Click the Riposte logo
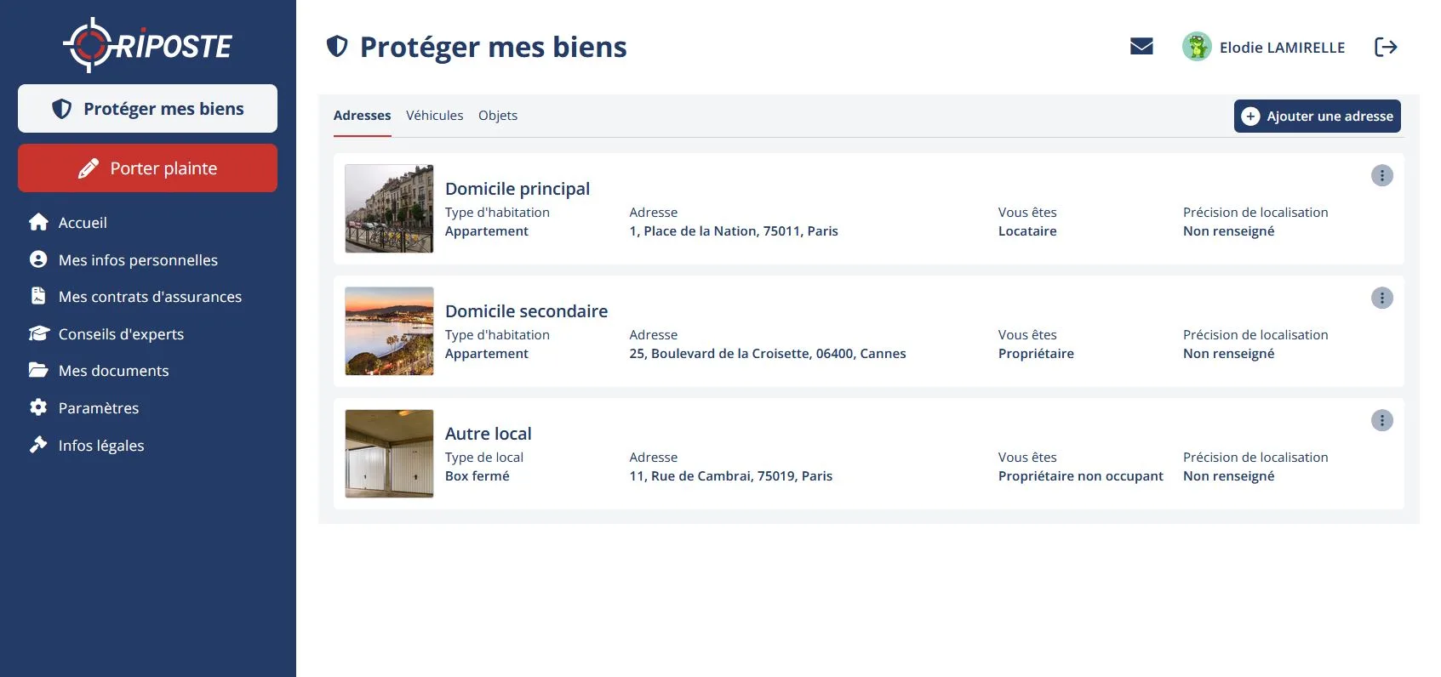Image resolution: width=1441 pixels, height=677 pixels. point(148,45)
